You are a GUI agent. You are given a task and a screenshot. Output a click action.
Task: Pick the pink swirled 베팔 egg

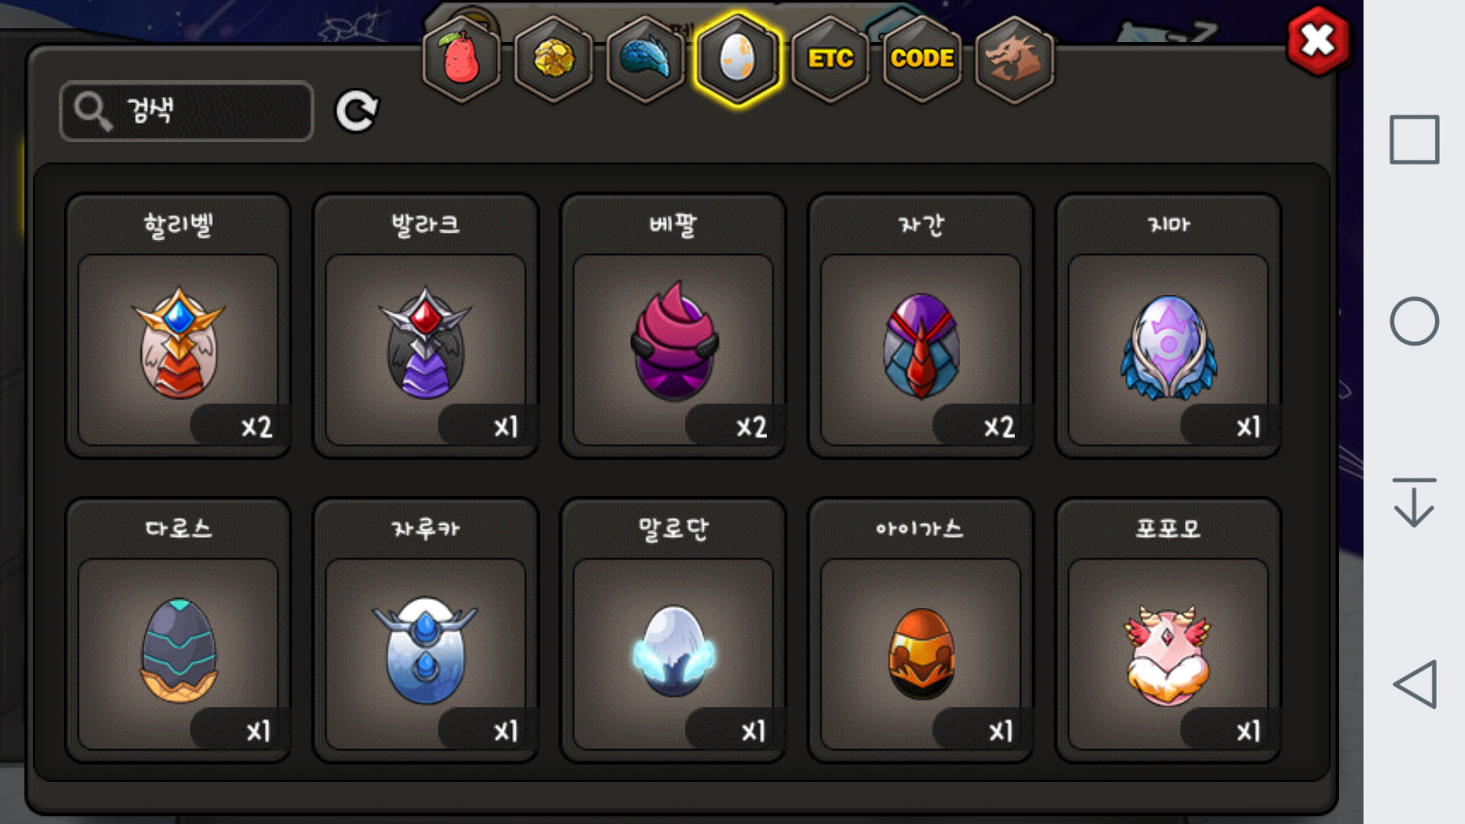(x=673, y=326)
